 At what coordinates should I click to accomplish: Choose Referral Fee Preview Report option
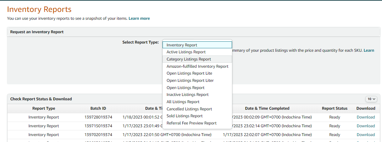197,123
